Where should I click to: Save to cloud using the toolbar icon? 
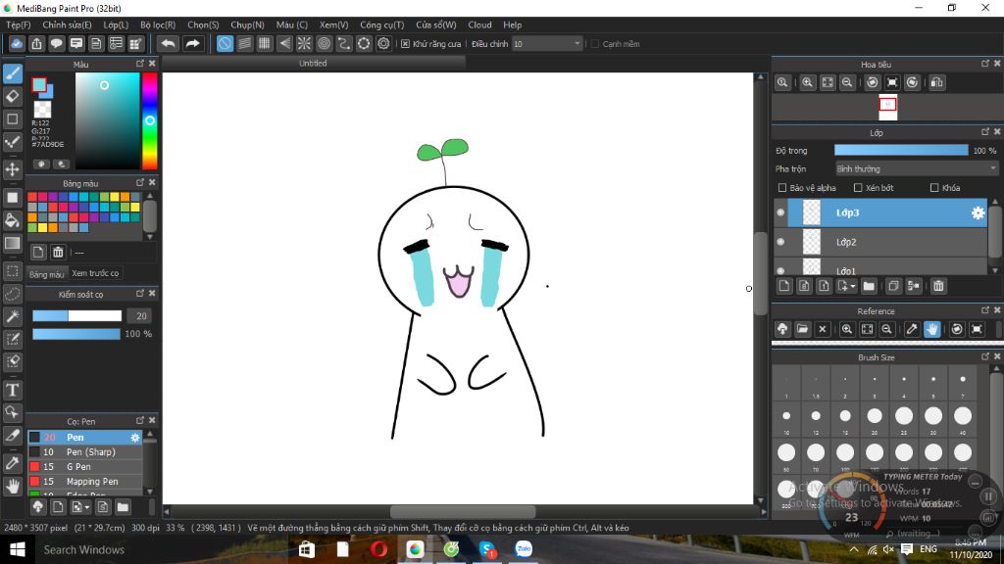17,43
